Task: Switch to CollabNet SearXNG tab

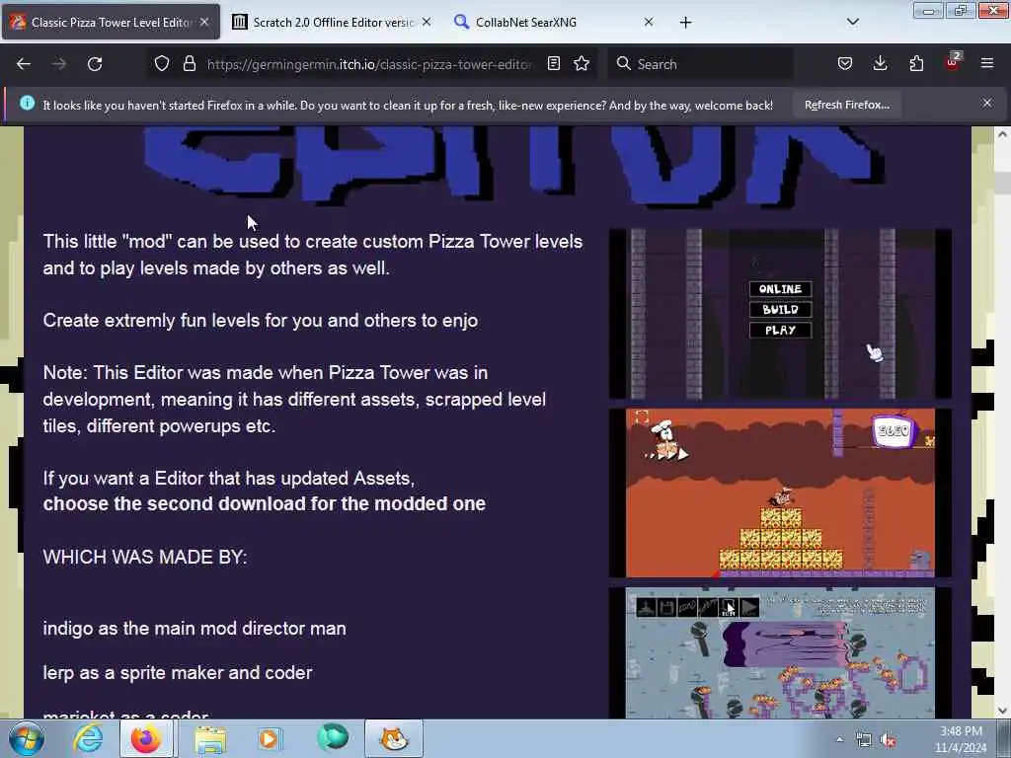Action: click(x=554, y=22)
